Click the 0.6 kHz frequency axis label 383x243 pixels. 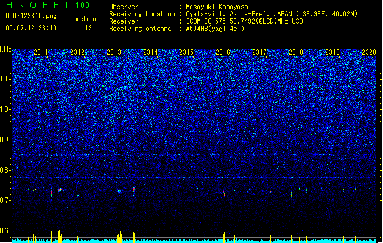[5, 231]
